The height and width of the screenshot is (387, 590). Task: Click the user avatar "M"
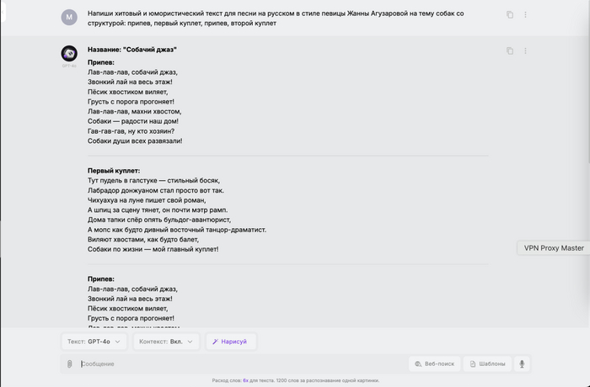coord(69,16)
